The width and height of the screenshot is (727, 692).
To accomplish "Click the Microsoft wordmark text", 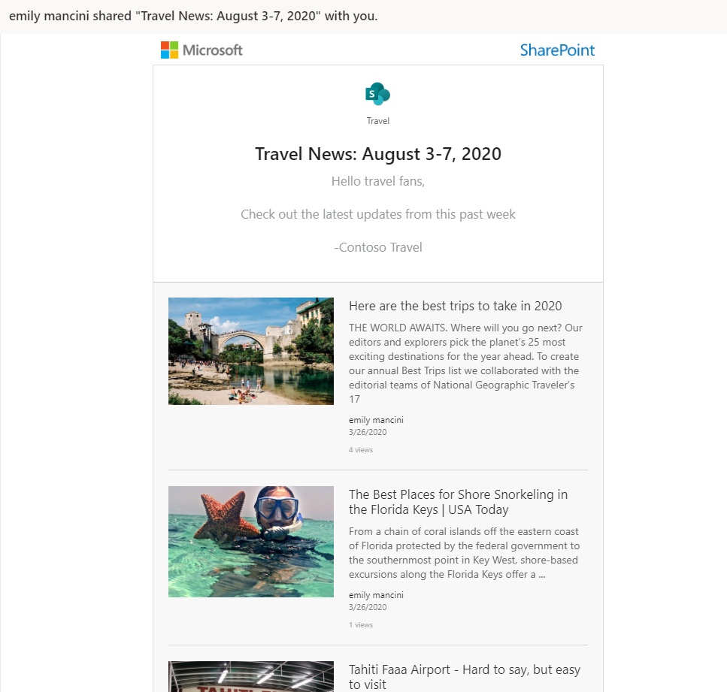I will [212, 50].
